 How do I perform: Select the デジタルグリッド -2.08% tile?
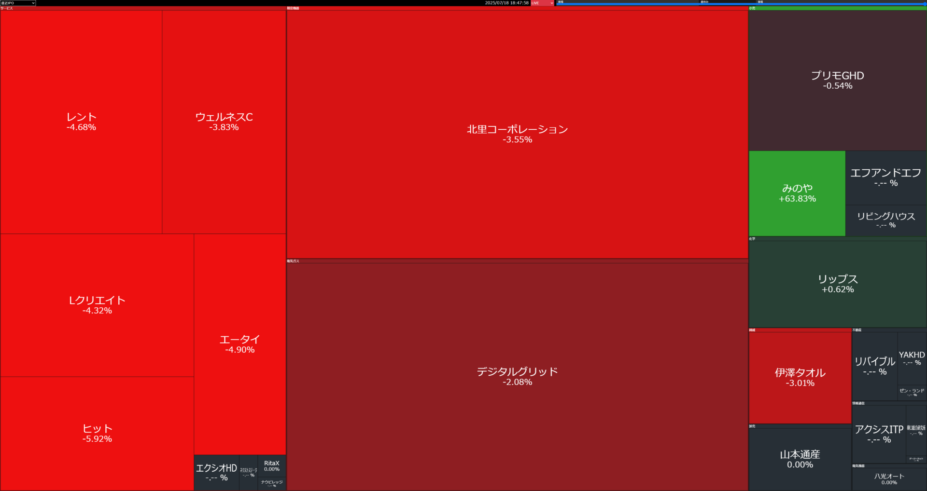(x=517, y=377)
